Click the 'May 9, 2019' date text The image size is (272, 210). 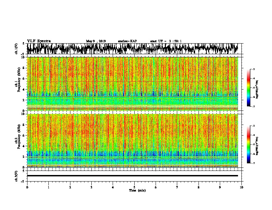96,41
